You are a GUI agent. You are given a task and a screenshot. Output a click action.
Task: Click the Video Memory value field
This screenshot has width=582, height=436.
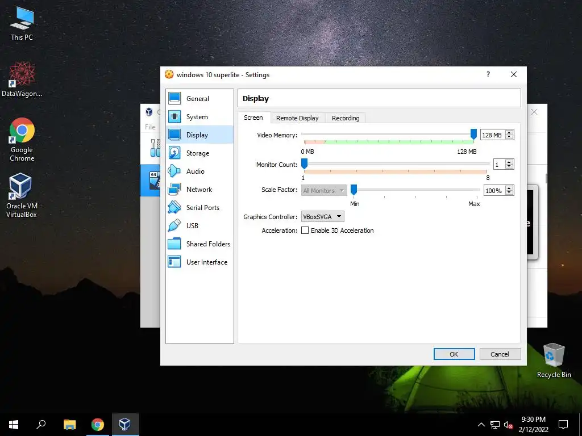point(493,135)
